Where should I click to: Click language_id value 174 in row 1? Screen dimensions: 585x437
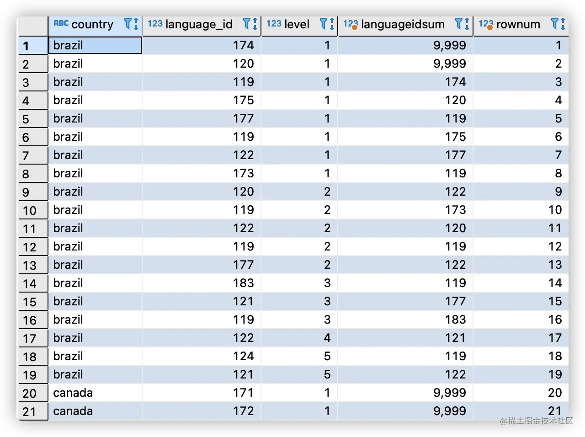coord(202,45)
